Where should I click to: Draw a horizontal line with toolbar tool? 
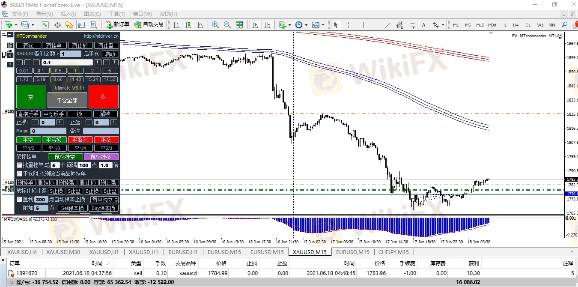point(376,25)
